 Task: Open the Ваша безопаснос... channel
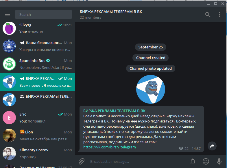(x=37, y=46)
